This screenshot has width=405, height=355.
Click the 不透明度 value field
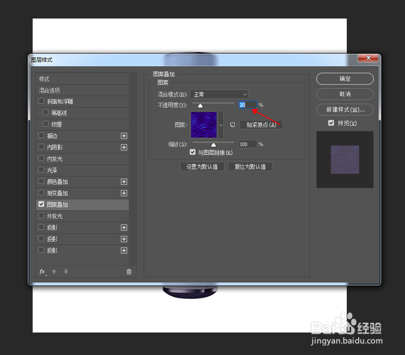tap(247, 105)
